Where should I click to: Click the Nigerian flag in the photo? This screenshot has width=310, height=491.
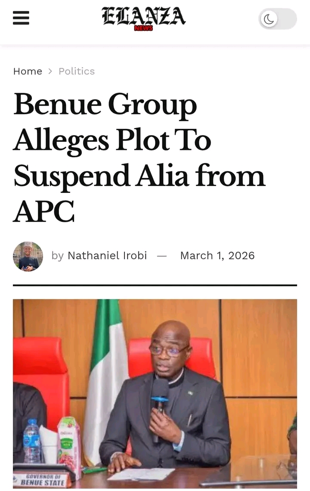pos(106,370)
